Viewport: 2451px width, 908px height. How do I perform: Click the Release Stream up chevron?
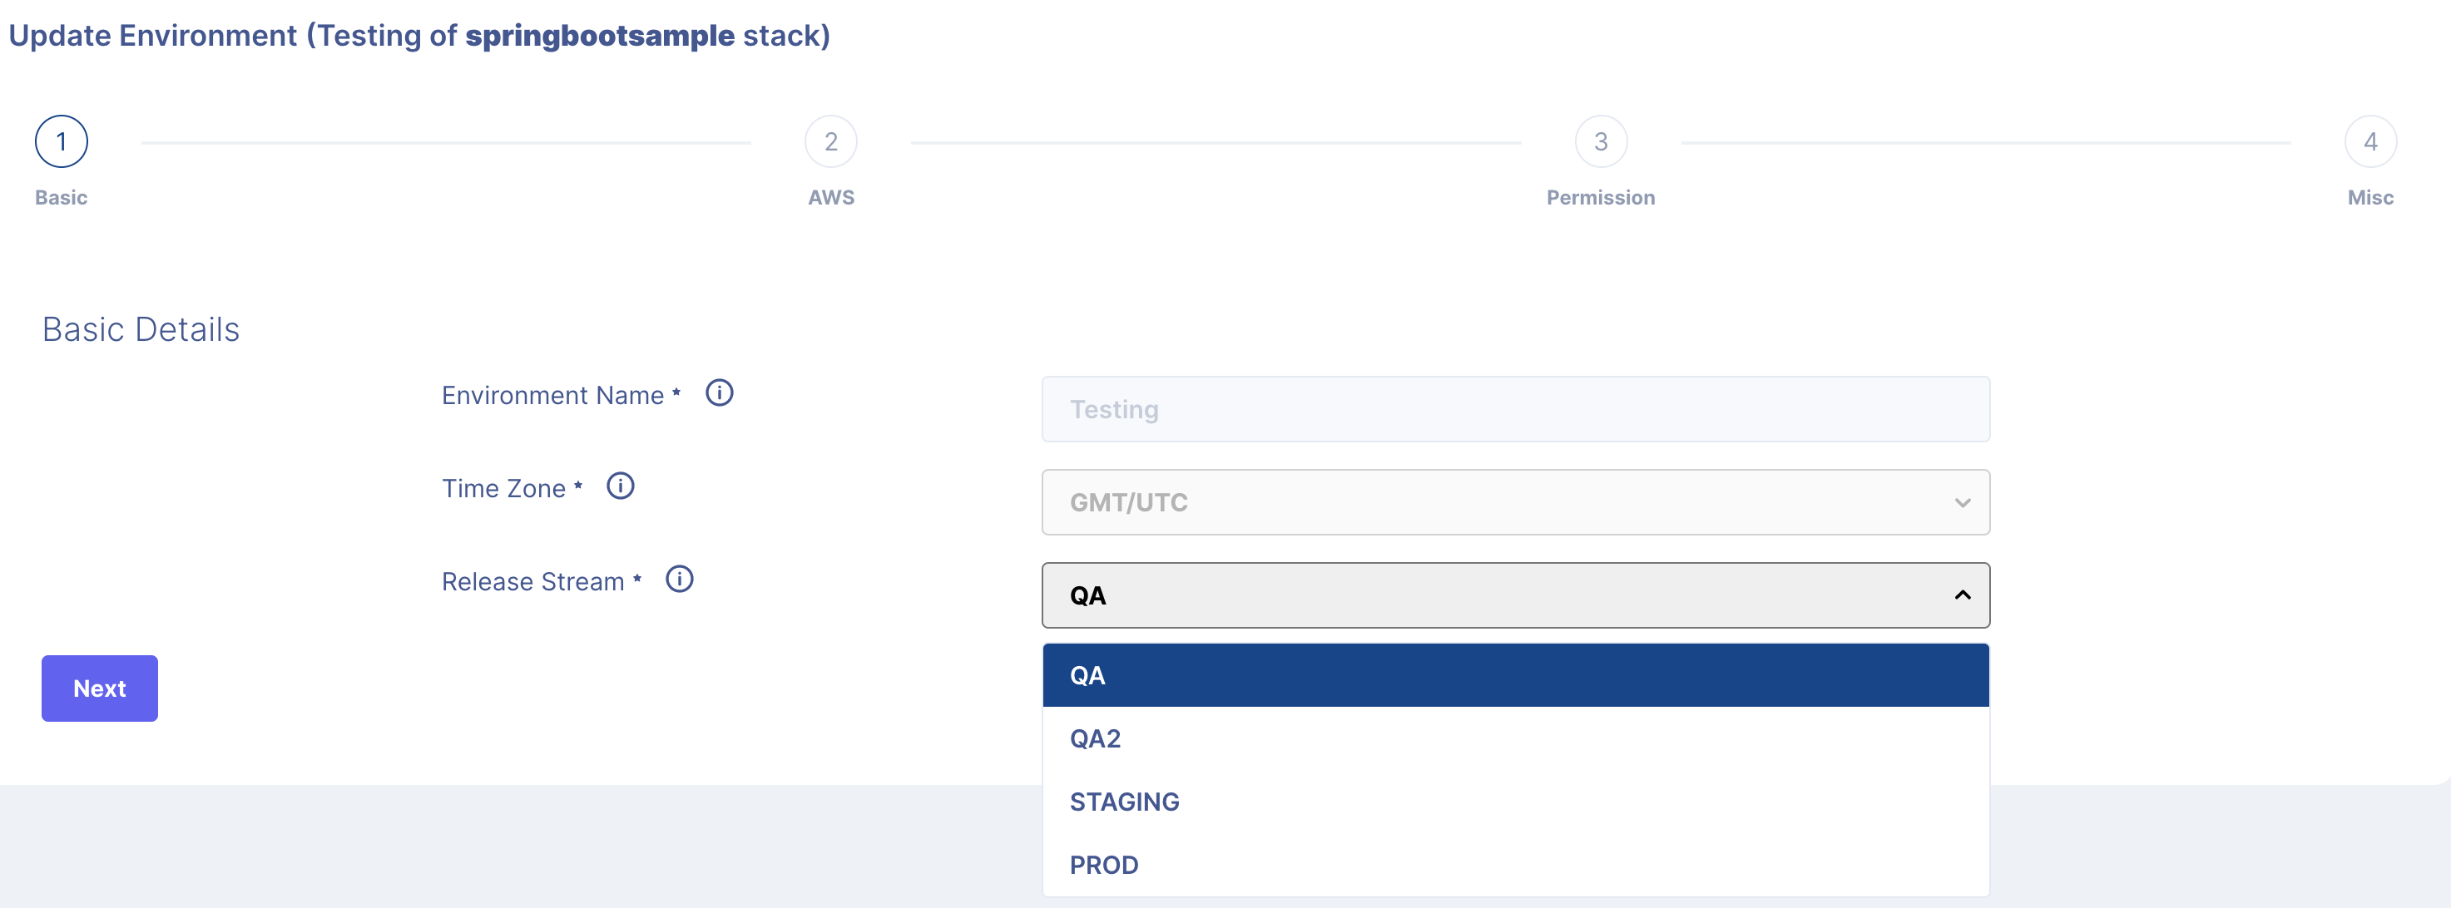(x=1962, y=595)
